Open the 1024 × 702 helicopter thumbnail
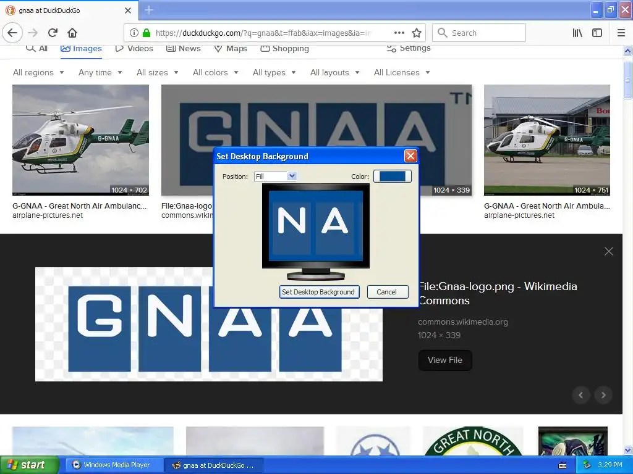Screen dimensions: 633x474 point(80,140)
